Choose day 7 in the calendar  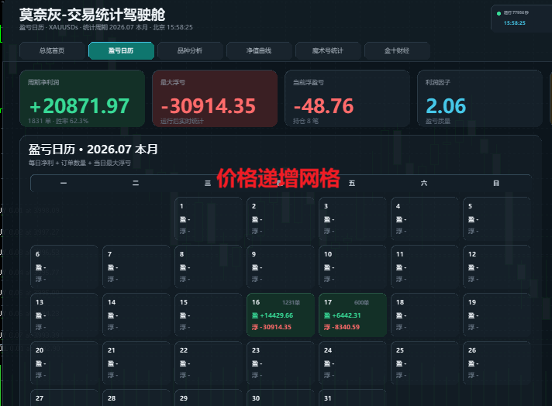coord(136,267)
